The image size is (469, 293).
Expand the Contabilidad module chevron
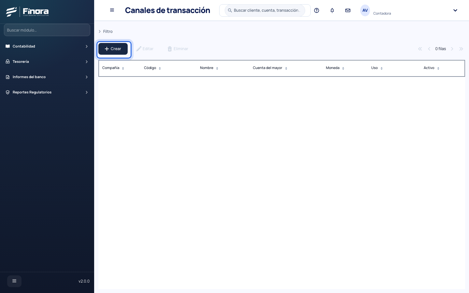(x=87, y=46)
